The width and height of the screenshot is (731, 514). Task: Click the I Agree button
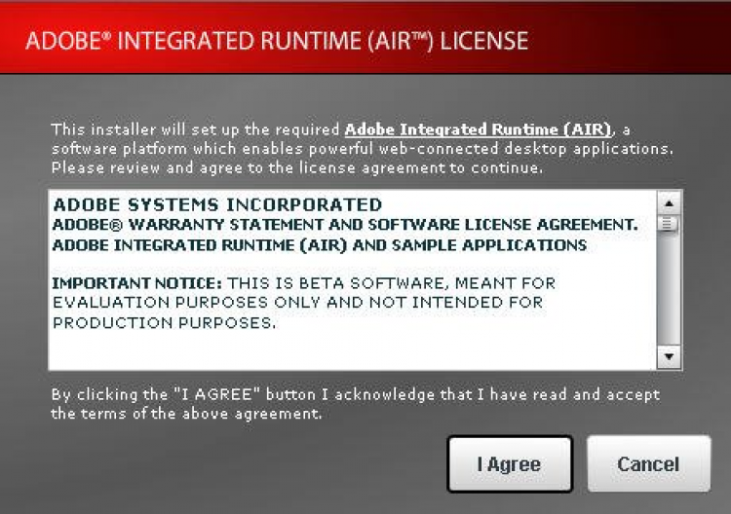pos(510,463)
